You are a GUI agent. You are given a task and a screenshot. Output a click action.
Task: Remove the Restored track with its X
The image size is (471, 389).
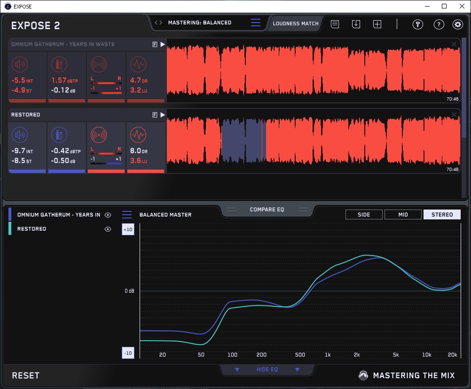[454, 115]
